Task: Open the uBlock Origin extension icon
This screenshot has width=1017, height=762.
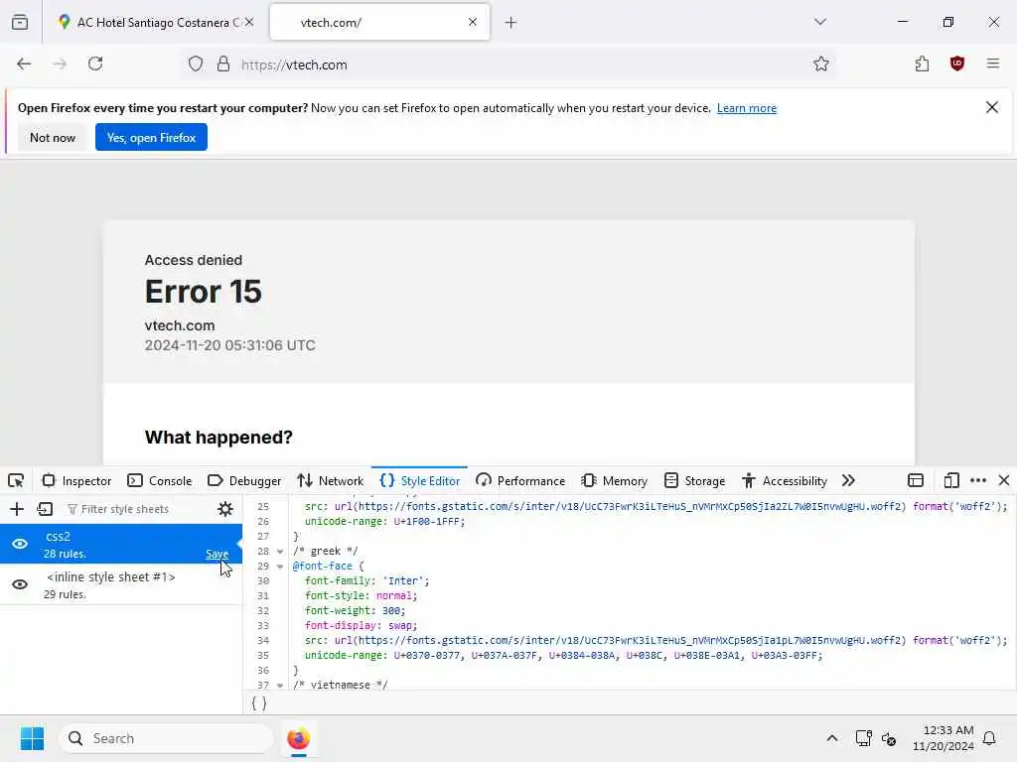Action: click(957, 64)
